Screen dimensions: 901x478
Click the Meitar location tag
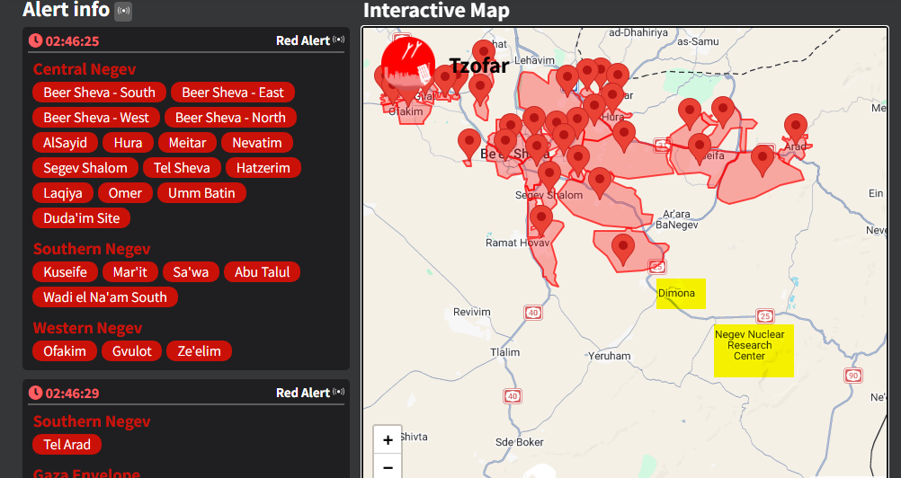(x=187, y=143)
